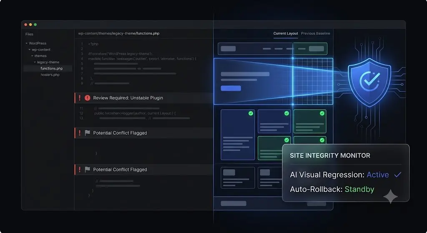
Task: Collapse the WordPress tree folder
Action: point(27,43)
